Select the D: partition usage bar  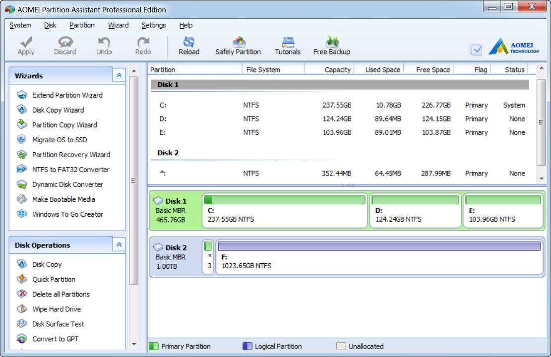[415, 200]
